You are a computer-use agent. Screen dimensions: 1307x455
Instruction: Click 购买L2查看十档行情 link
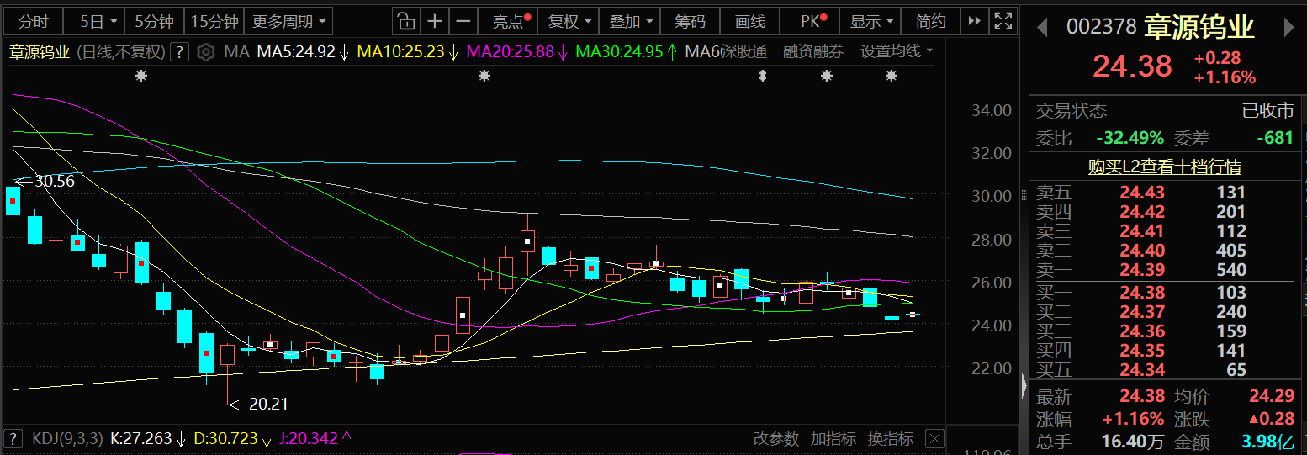(x=1165, y=167)
